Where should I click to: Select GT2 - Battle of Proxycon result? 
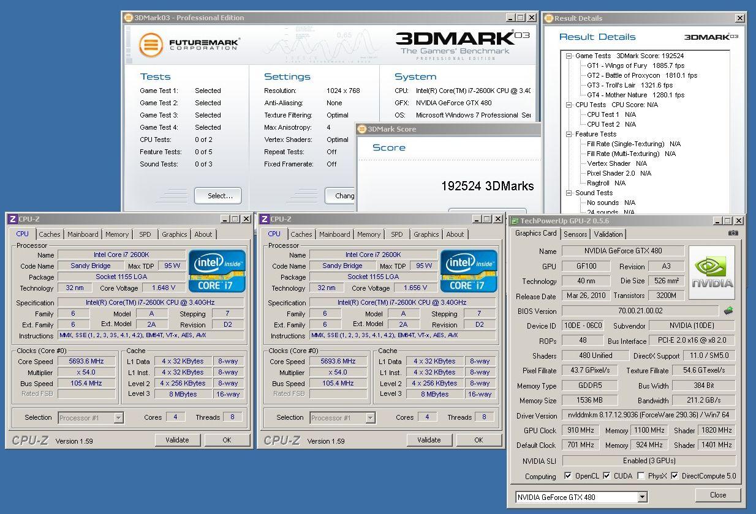click(641, 75)
